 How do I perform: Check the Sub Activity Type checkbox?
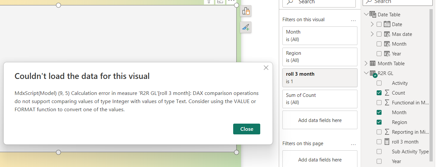pyautogui.click(x=379, y=151)
